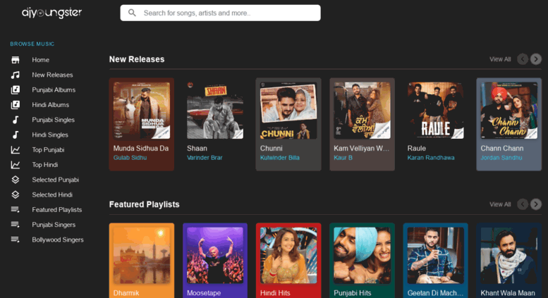Screen dimensions: 548x298
Task: Open Chunni album cover
Action: click(x=288, y=111)
